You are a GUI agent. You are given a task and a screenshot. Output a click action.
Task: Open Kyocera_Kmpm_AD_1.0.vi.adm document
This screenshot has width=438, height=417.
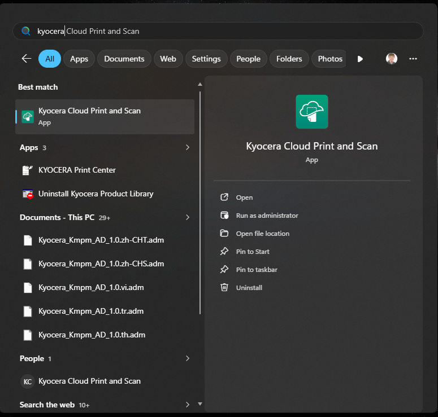pyautogui.click(x=91, y=287)
